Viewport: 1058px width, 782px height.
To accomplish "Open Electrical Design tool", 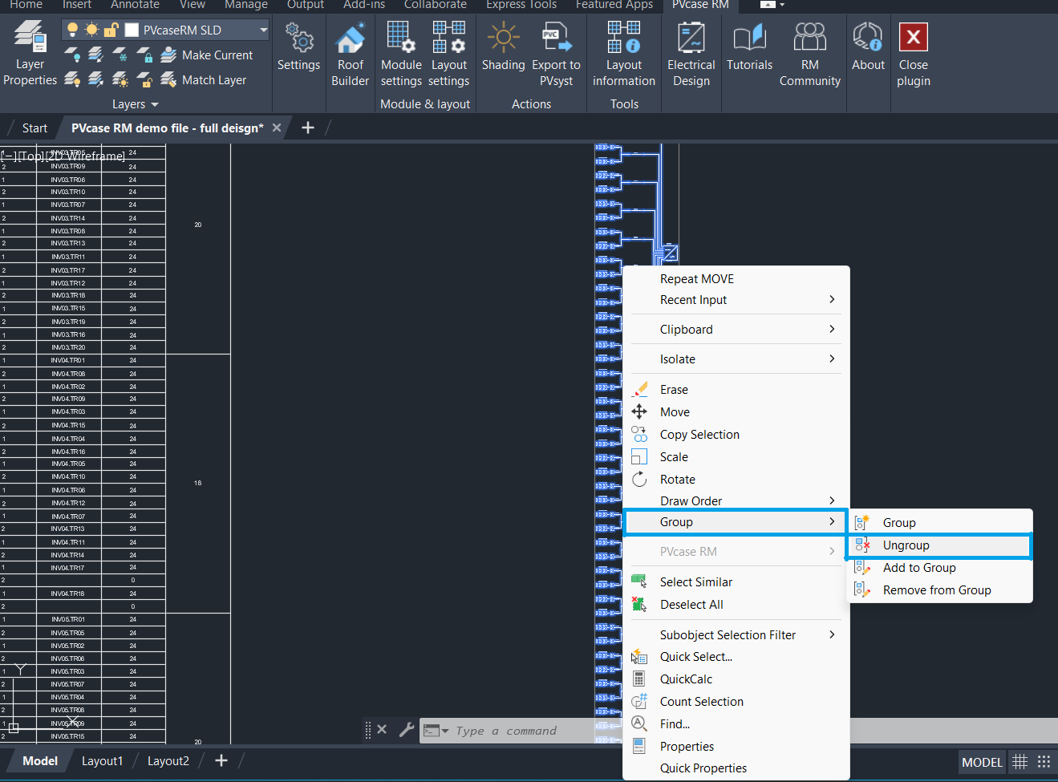I will coord(691,53).
